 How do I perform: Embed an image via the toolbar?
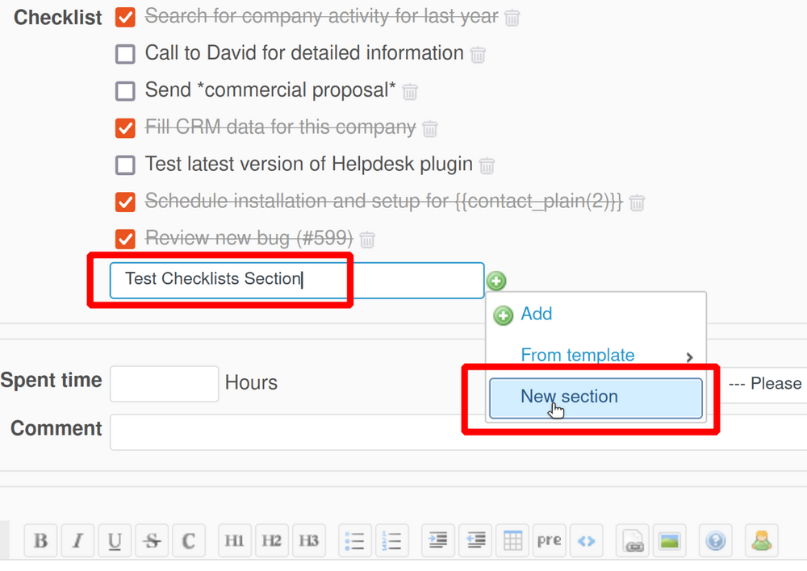670,540
